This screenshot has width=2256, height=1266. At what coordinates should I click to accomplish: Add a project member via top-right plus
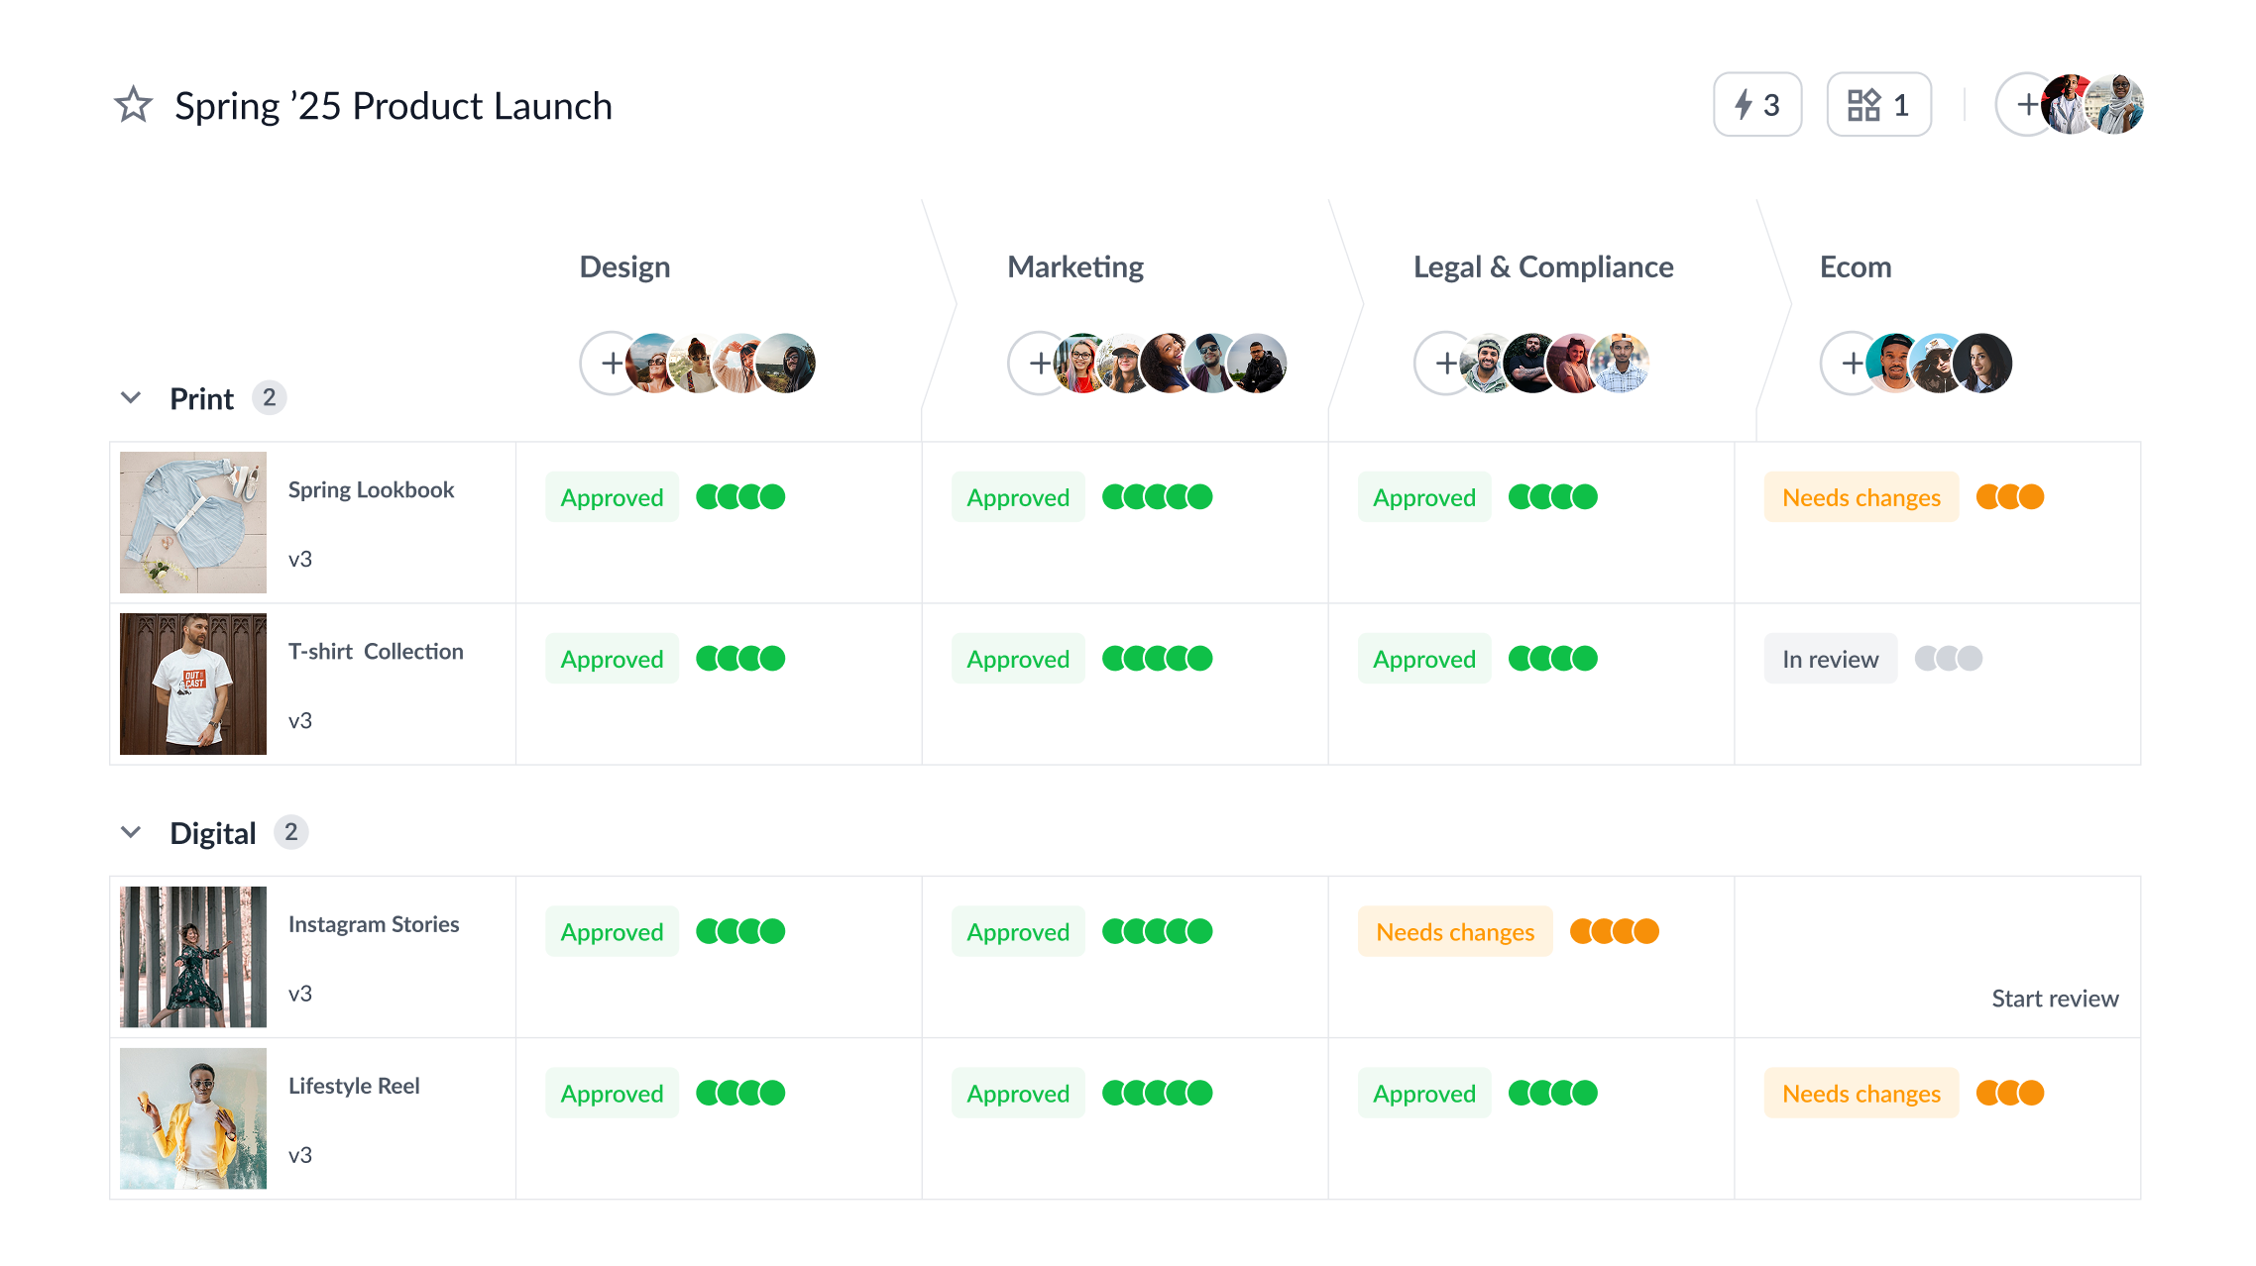pos(2025,105)
